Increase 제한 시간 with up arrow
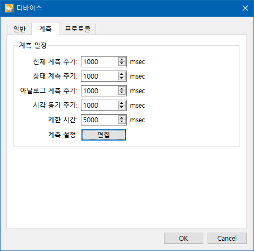The image size is (254, 251). [x=122, y=118]
